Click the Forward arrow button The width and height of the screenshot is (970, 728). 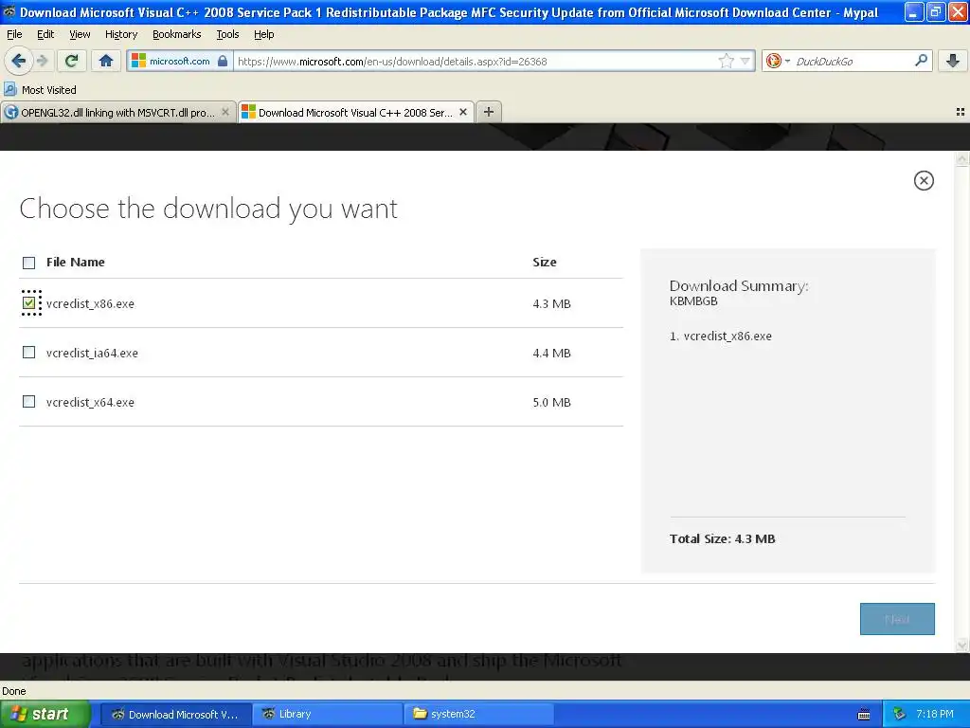coord(42,61)
